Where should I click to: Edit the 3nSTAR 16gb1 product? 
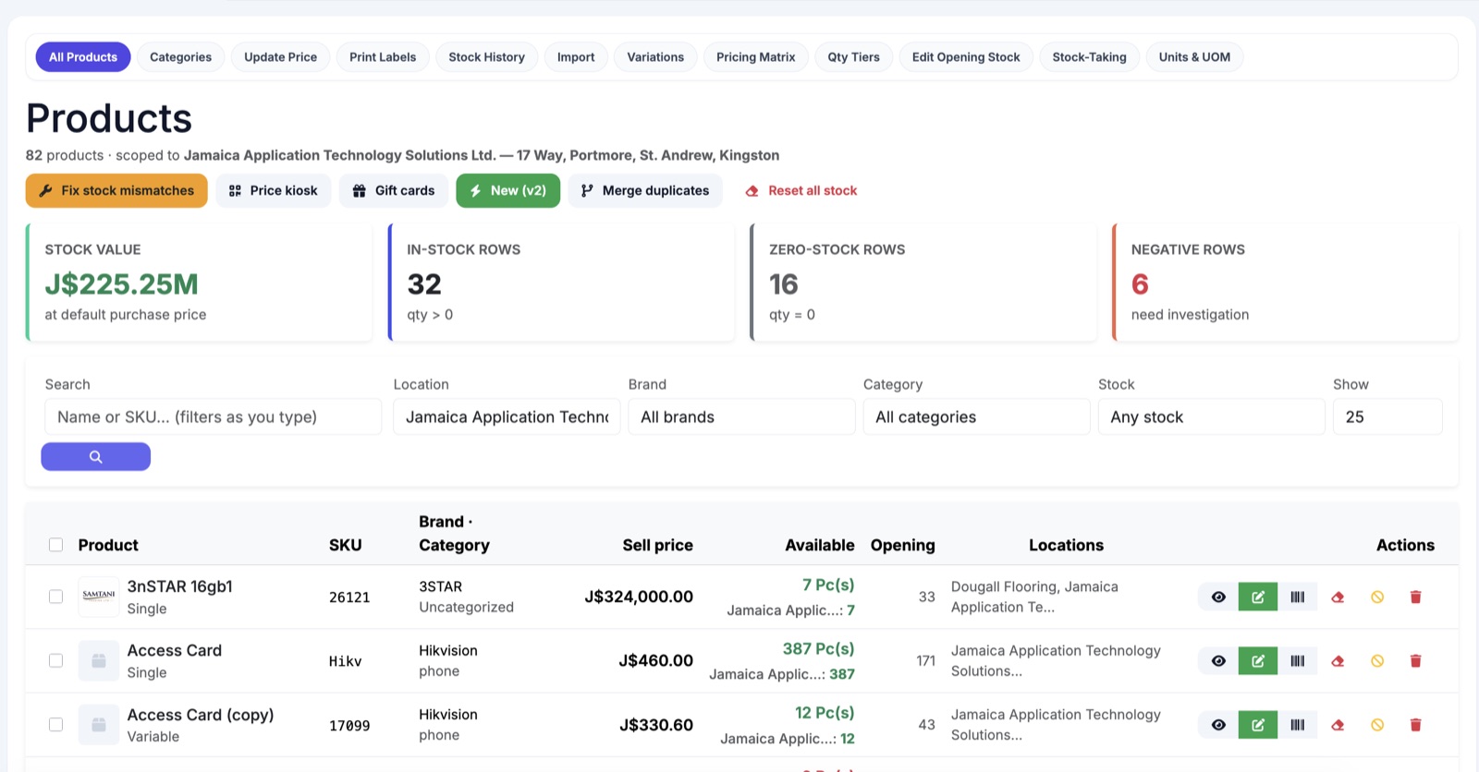1258,597
